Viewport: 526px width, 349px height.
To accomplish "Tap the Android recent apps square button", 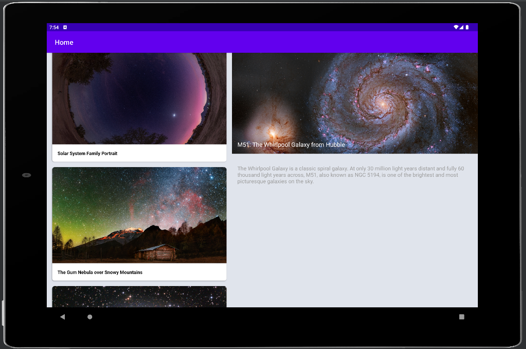I will tap(462, 317).
